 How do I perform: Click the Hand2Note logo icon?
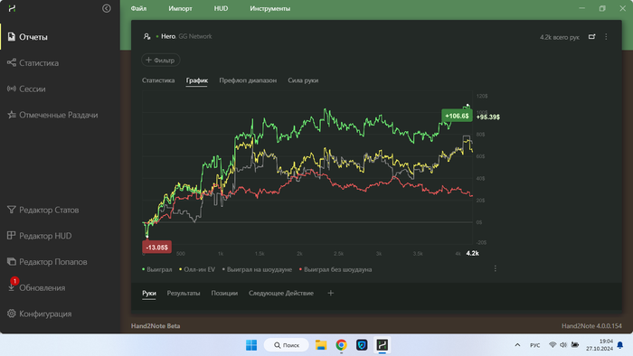[x=12, y=8]
